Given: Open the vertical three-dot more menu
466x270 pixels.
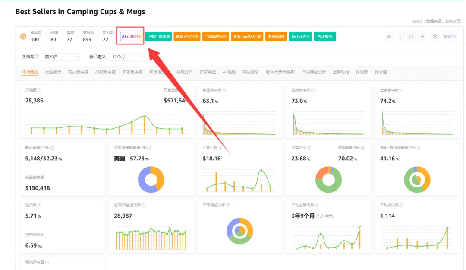Looking at the screenshot, I should point(400,37).
